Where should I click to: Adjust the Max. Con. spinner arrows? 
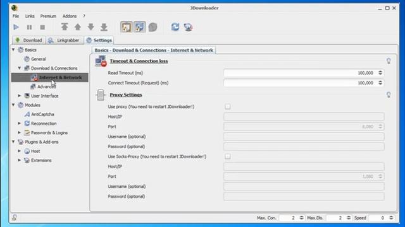coord(301,218)
